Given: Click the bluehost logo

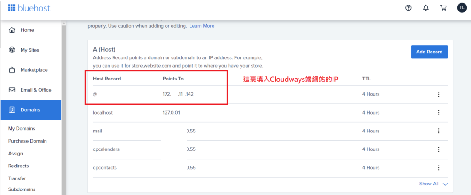Looking at the screenshot, I should pyautogui.click(x=29, y=8).
